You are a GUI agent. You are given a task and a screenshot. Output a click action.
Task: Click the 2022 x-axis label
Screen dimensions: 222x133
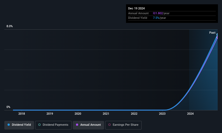tap(134, 114)
